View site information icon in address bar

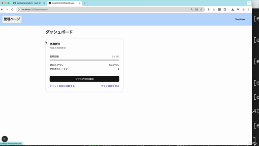click(x=19, y=10)
